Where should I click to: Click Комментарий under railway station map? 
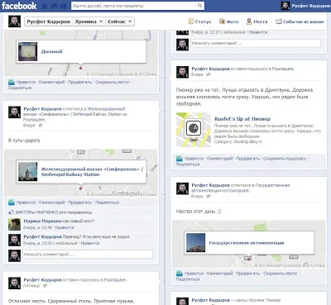click(52, 203)
